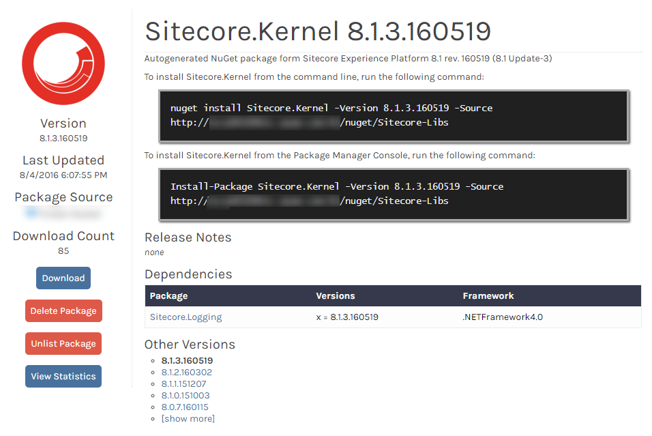The height and width of the screenshot is (436, 652).
Task: Select version 8.1.1.151207 link
Action: click(185, 383)
